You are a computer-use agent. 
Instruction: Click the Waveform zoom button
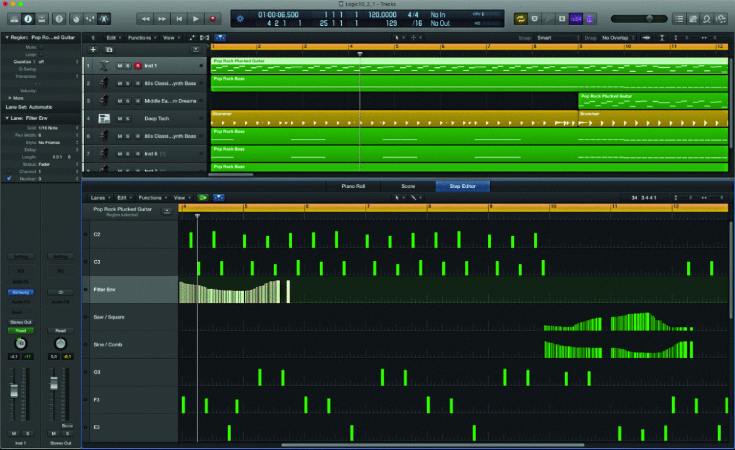[646, 38]
